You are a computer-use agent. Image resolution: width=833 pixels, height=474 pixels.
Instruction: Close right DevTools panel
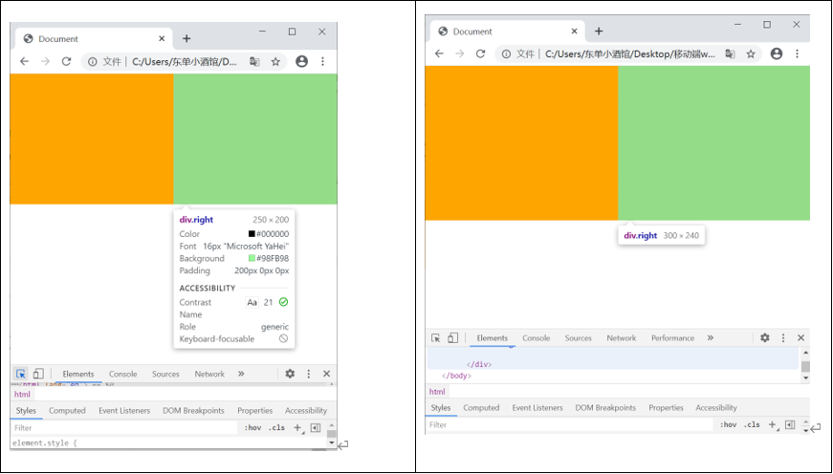point(801,337)
